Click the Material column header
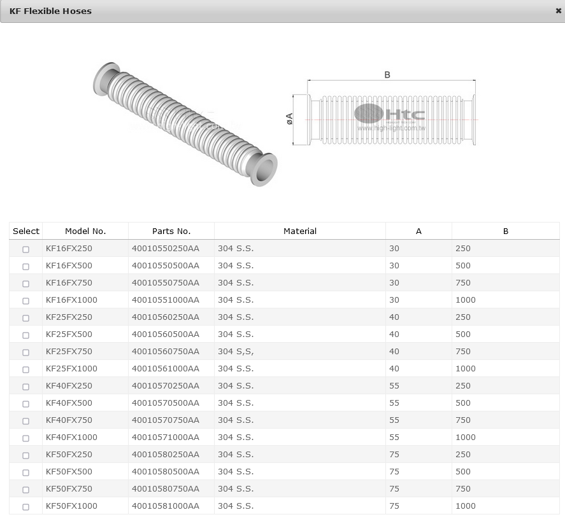The width and height of the screenshot is (565, 517). click(x=299, y=231)
